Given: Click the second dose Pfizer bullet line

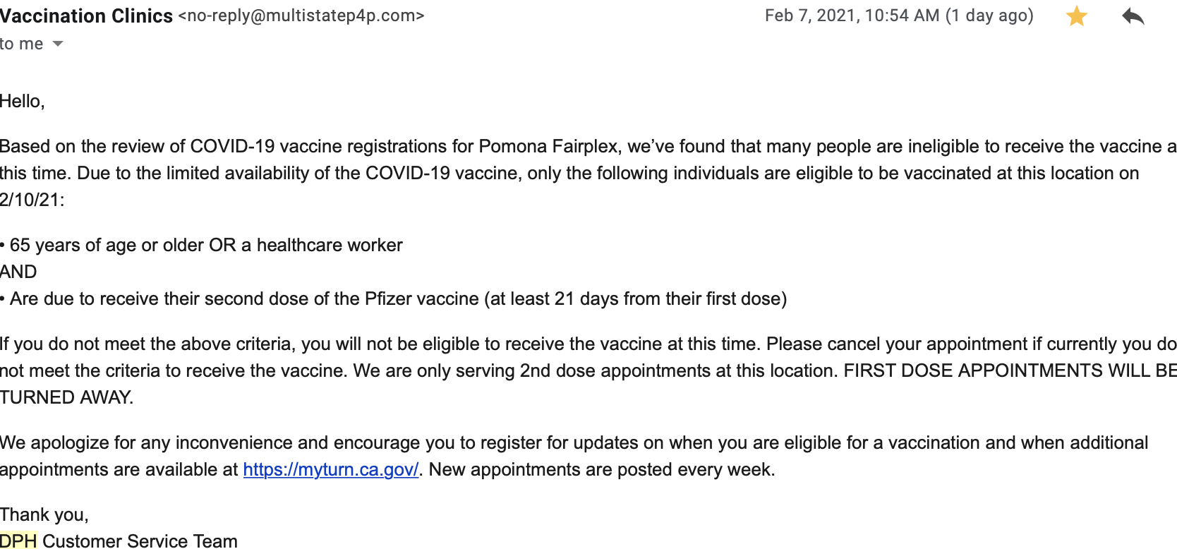Looking at the screenshot, I should click(394, 298).
